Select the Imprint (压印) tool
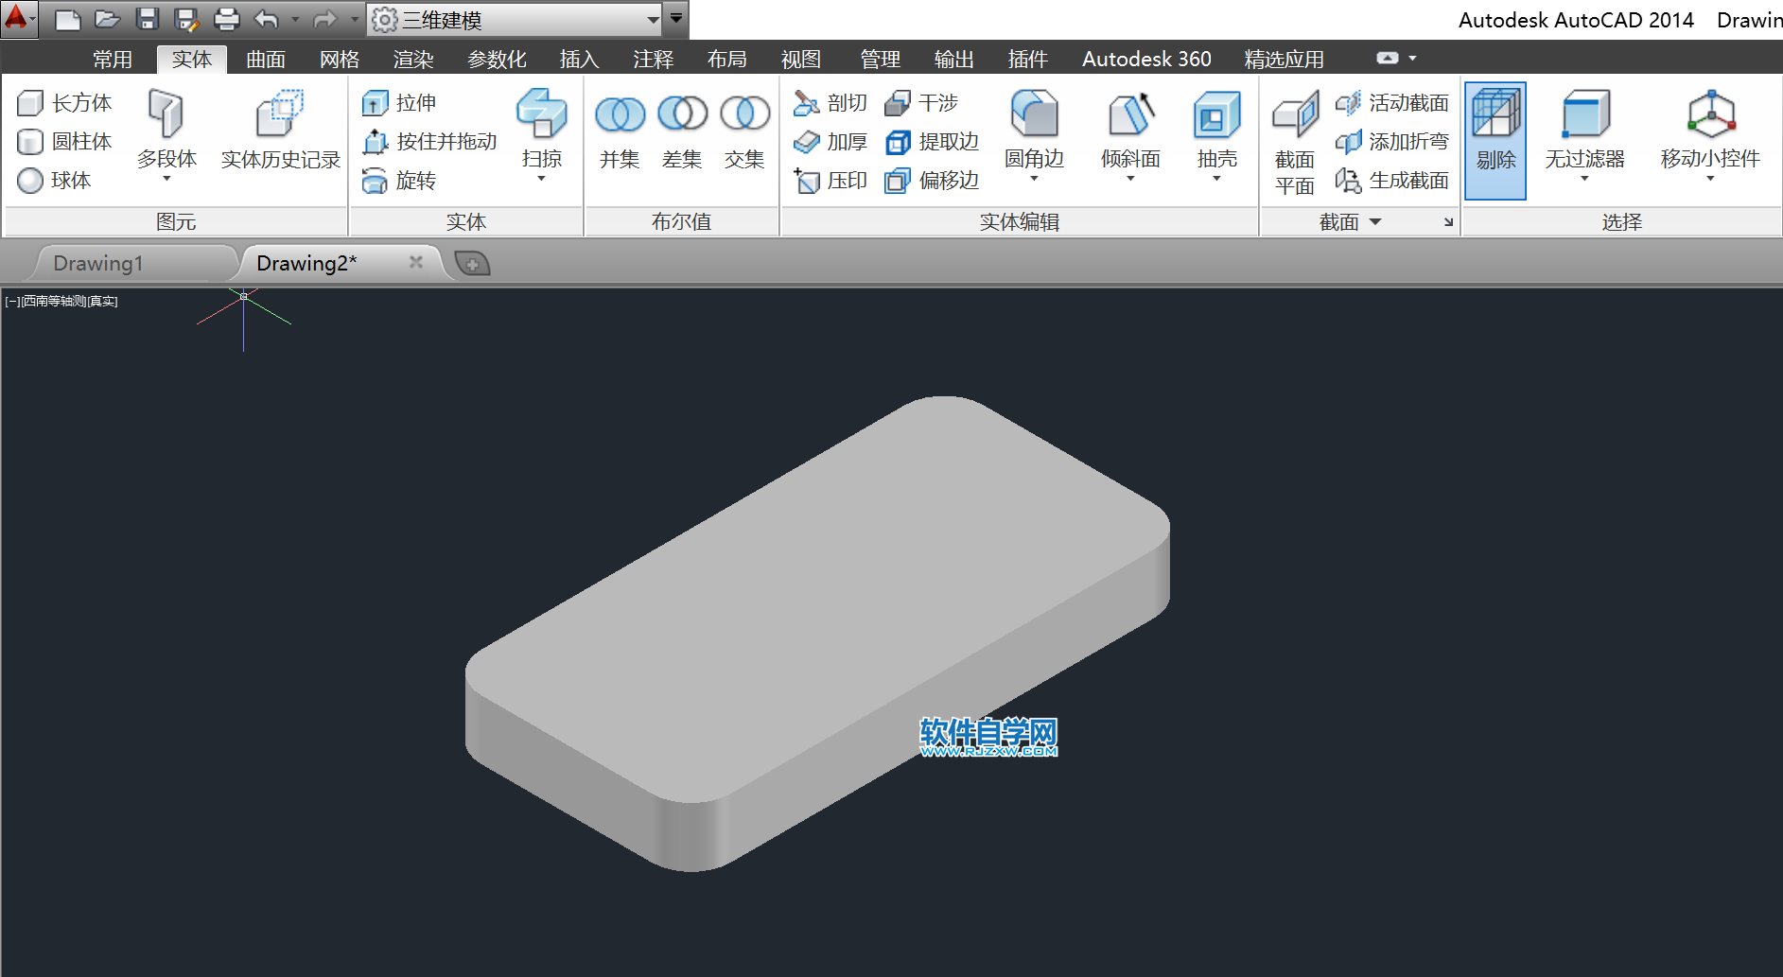 click(x=830, y=180)
